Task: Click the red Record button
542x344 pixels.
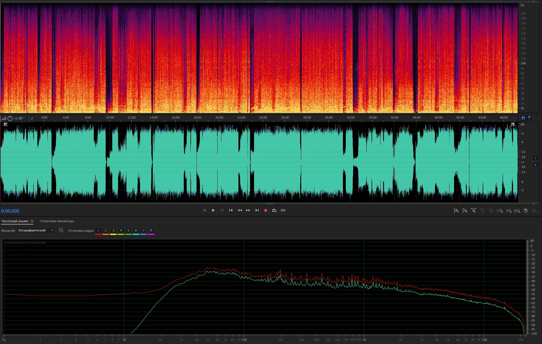Action: (x=265, y=210)
